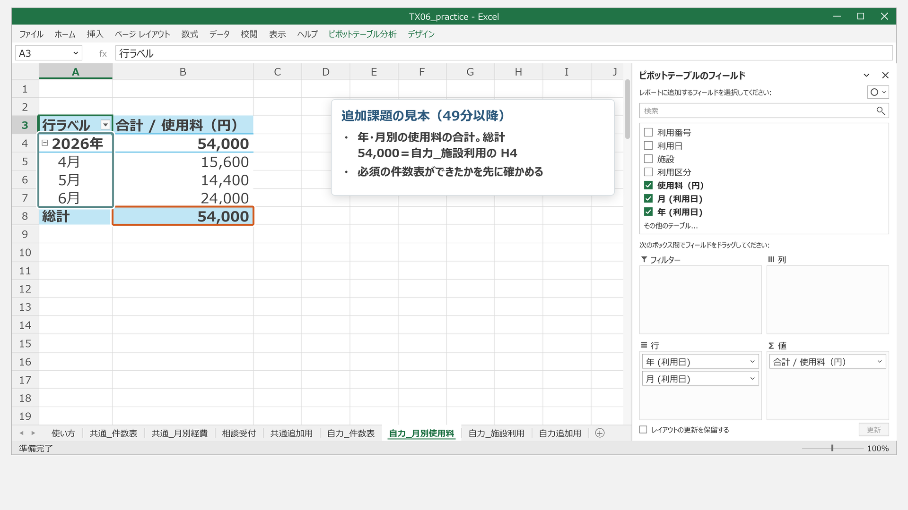Close the PivotTable Fields pane
908x510 pixels.
click(885, 76)
